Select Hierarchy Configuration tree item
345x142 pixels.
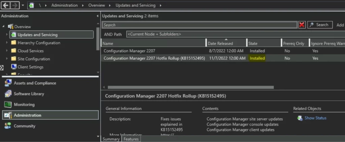tap(39, 43)
